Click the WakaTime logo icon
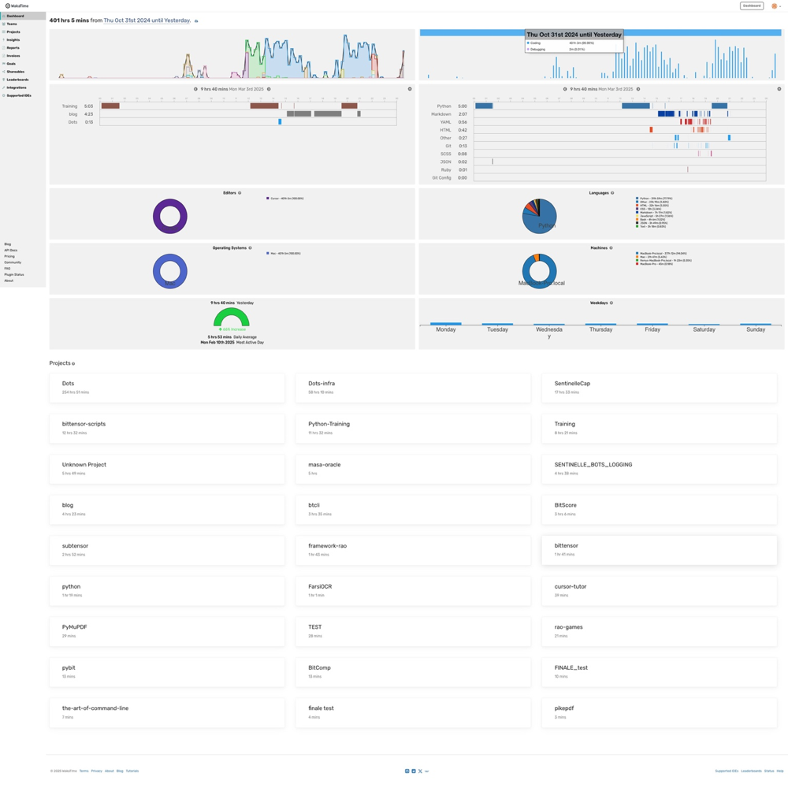This screenshot has height=788, width=788. coord(8,6)
